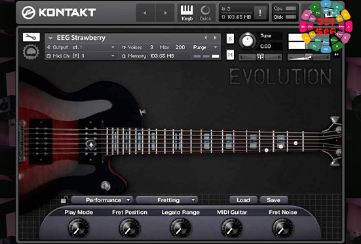361x244 pixels.
Task: Open the Midi Ch [A] 1 dropdown
Action: (81, 56)
